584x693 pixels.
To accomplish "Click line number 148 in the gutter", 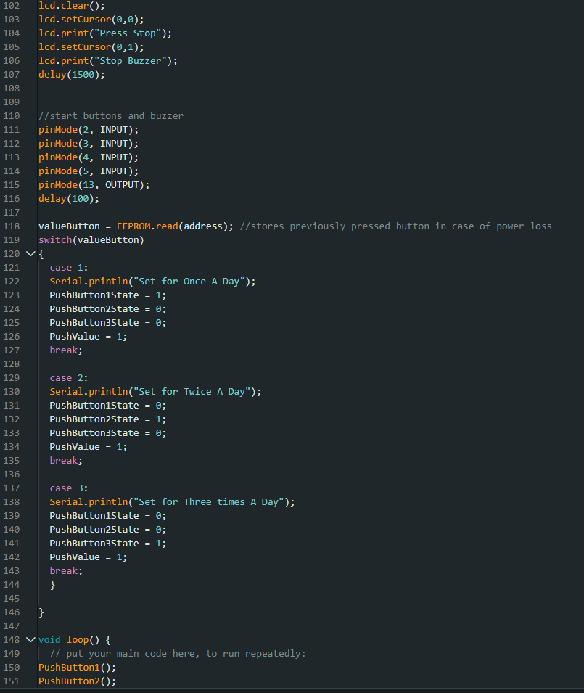I will (x=12, y=640).
